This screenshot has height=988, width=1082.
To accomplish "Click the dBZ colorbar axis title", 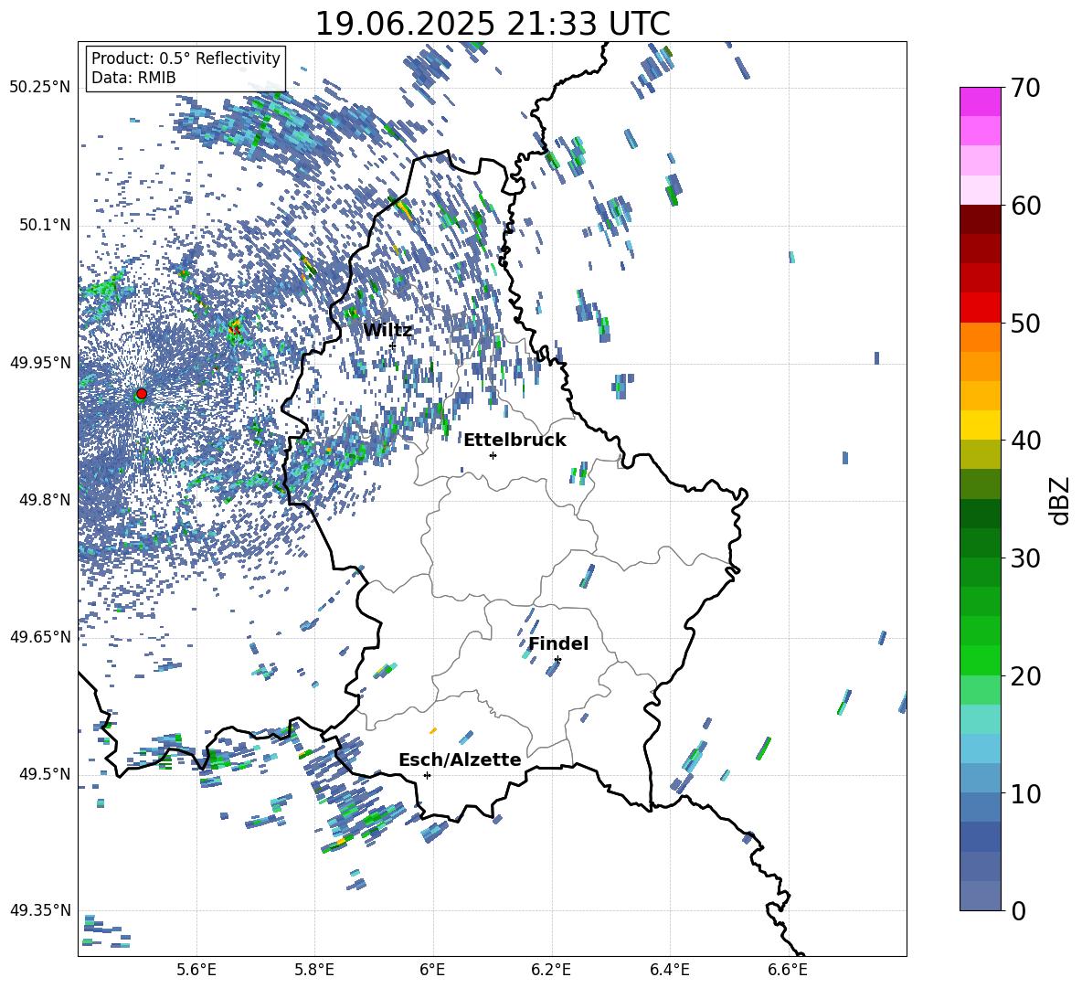I will [x=1061, y=500].
